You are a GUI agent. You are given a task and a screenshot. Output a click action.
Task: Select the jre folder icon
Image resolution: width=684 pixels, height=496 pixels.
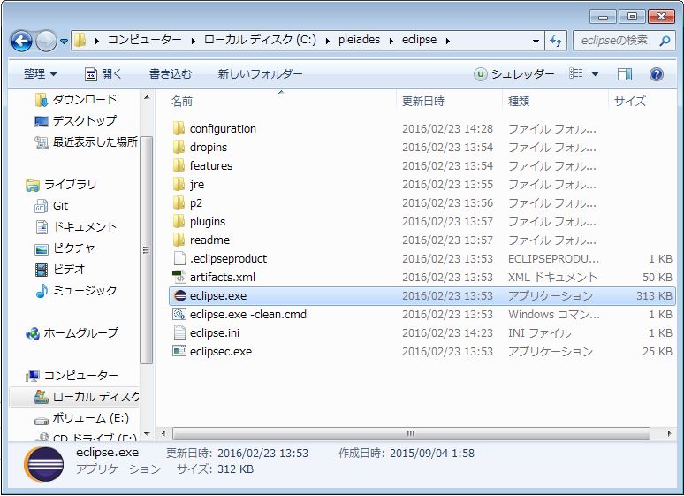(x=179, y=184)
